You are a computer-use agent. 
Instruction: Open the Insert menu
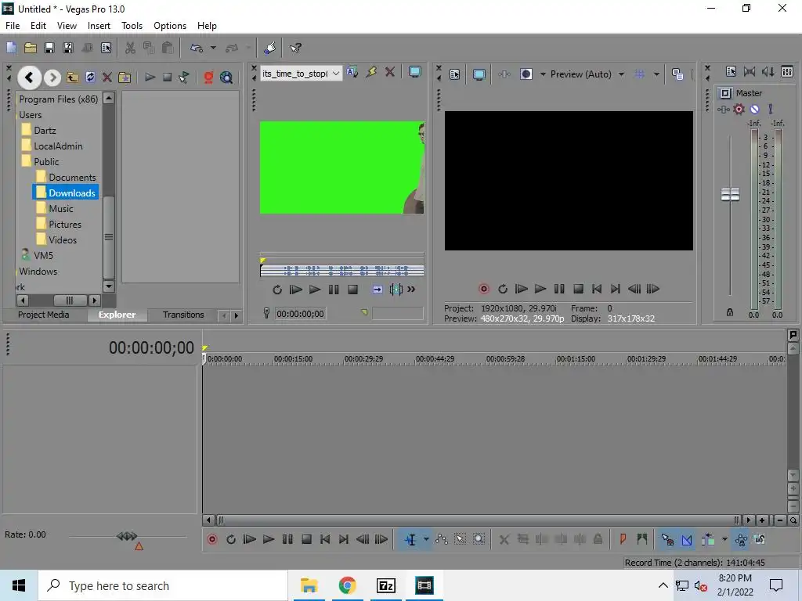(99, 26)
